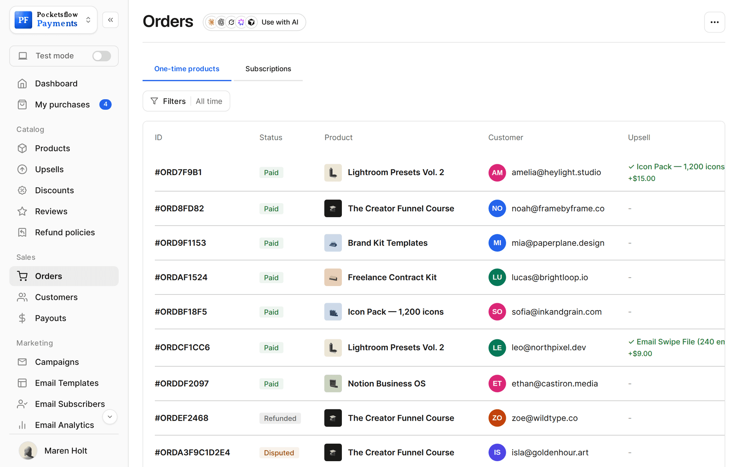This screenshot has height=467, width=748.
Task: Open Filters funnel button
Action: pos(168,101)
